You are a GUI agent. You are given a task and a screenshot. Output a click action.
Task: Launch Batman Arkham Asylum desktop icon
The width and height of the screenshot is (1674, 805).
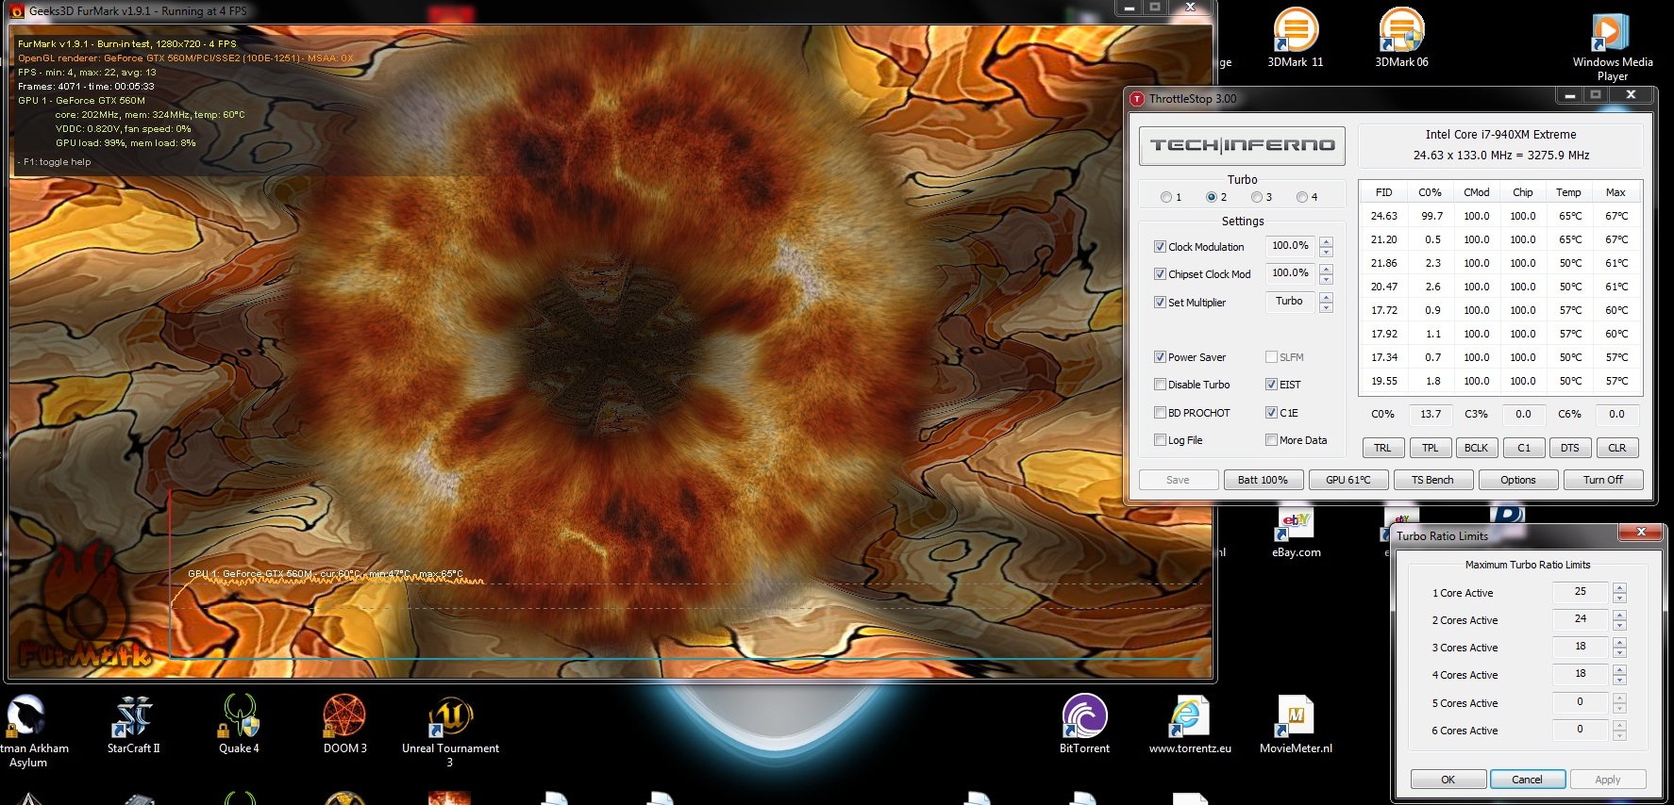point(28,731)
